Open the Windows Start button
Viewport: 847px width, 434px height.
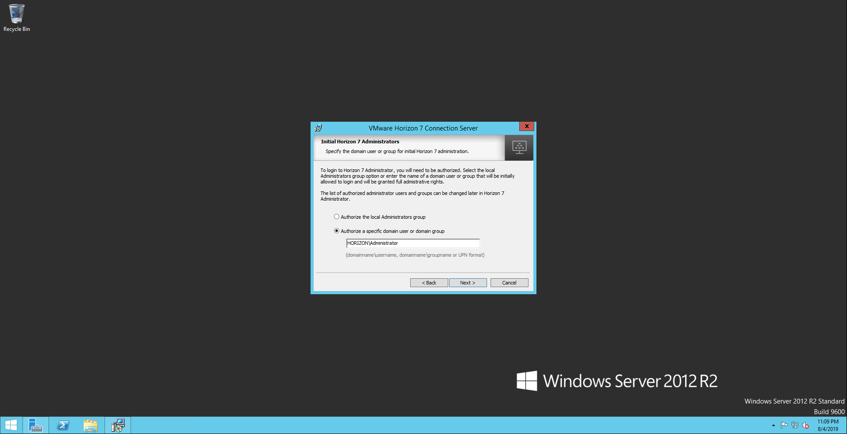[11, 426]
